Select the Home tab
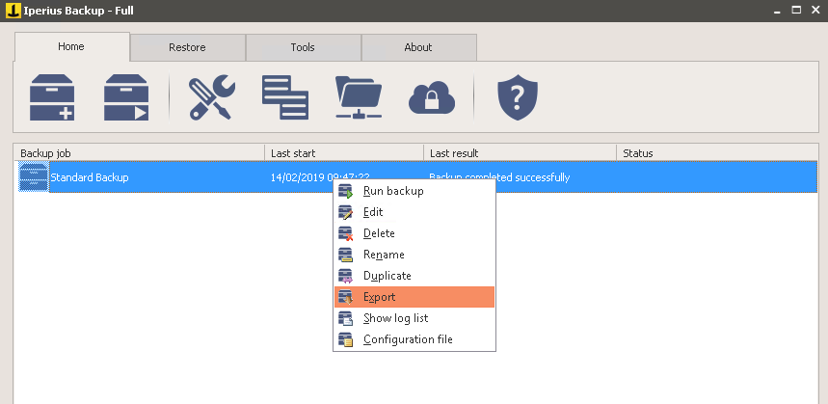The width and height of the screenshot is (828, 404). (71, 46)
